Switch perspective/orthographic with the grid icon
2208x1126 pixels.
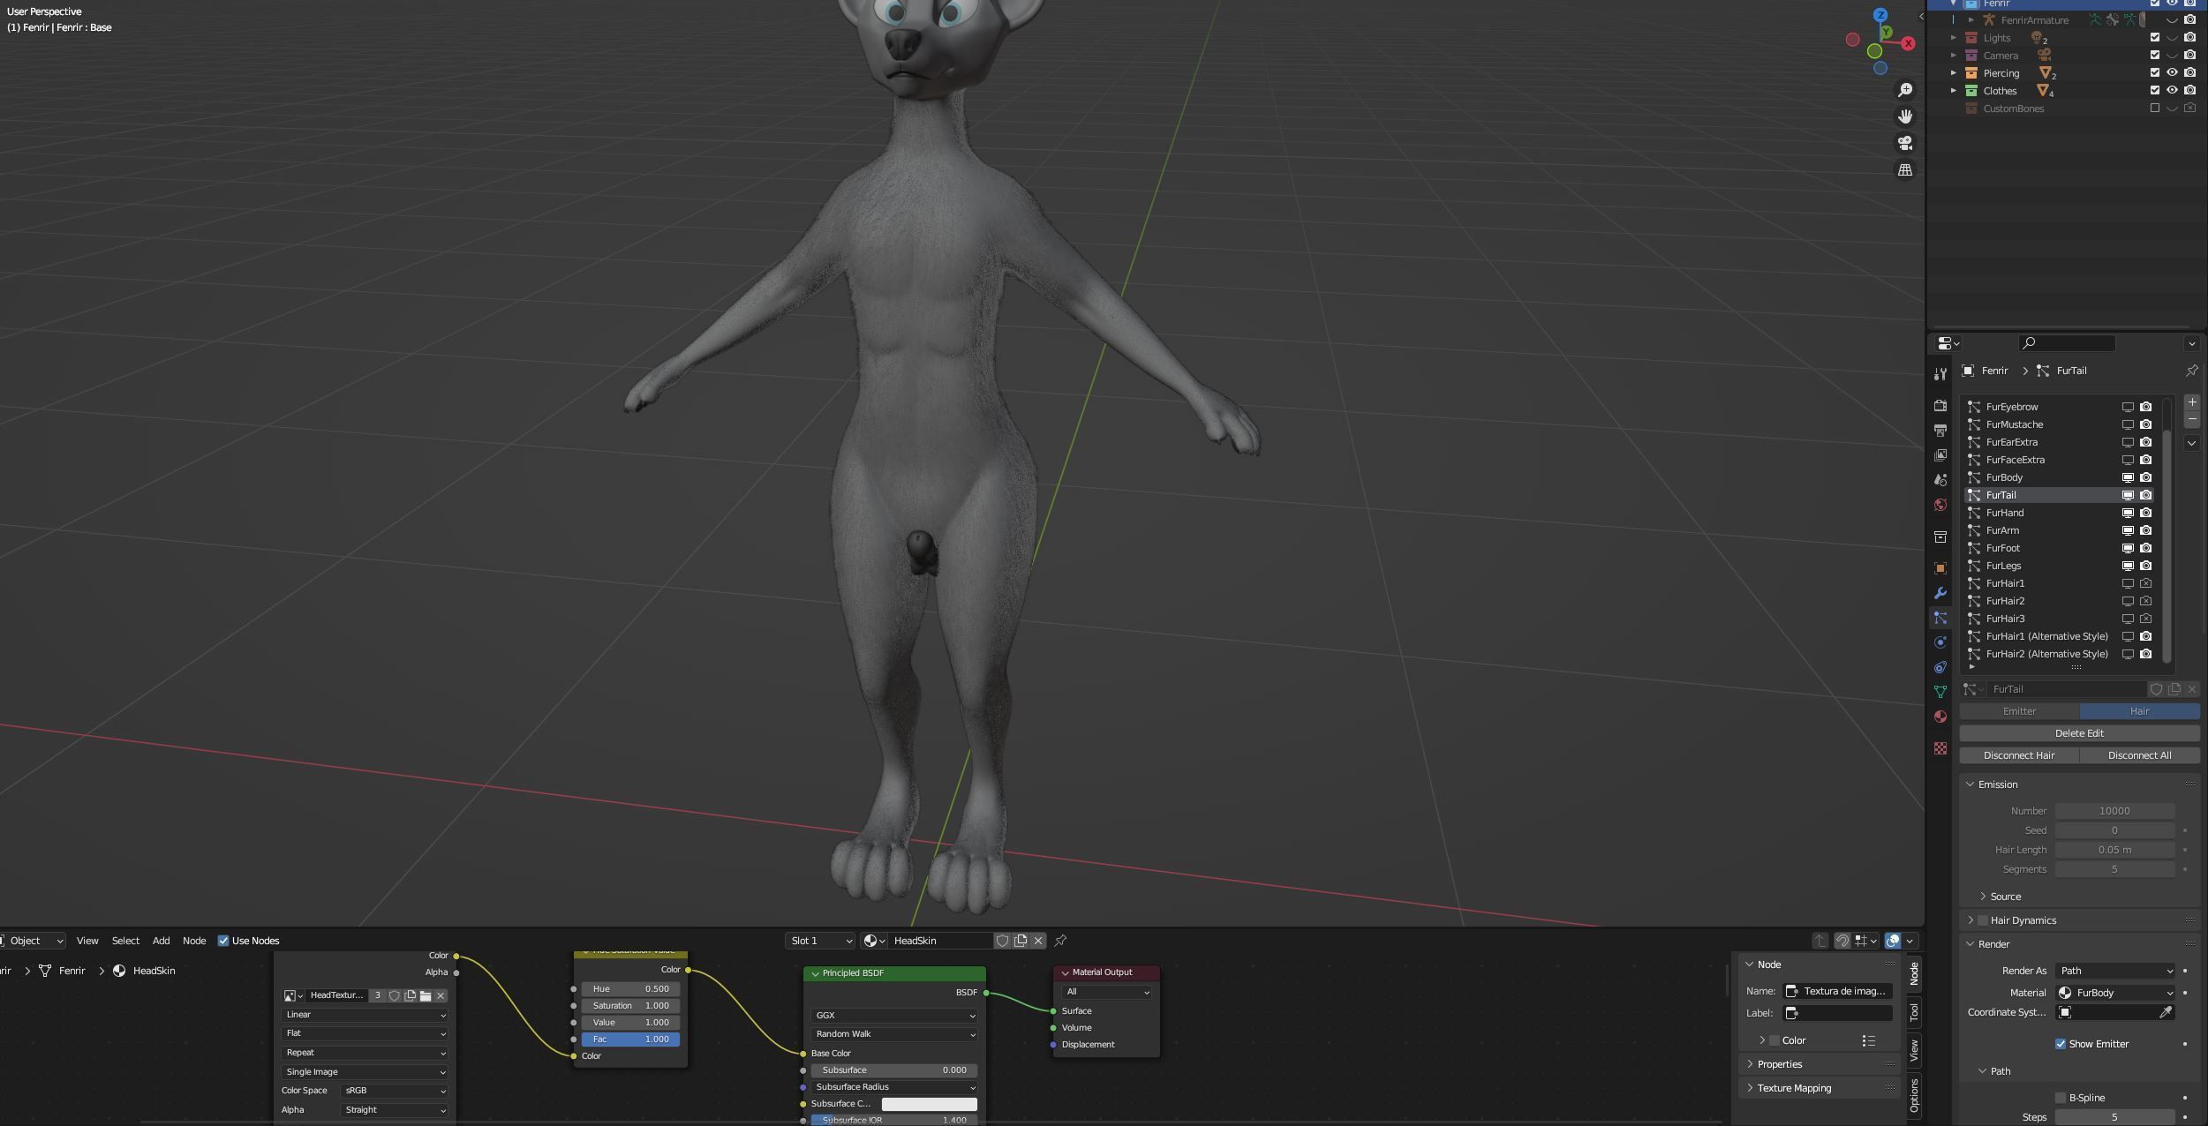1905,169
